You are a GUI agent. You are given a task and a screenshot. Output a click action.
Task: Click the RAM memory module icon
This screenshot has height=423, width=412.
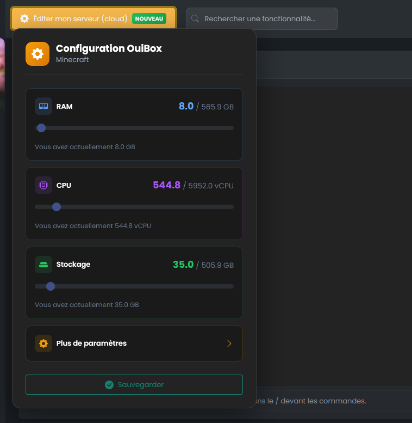(x=43, y=106)
